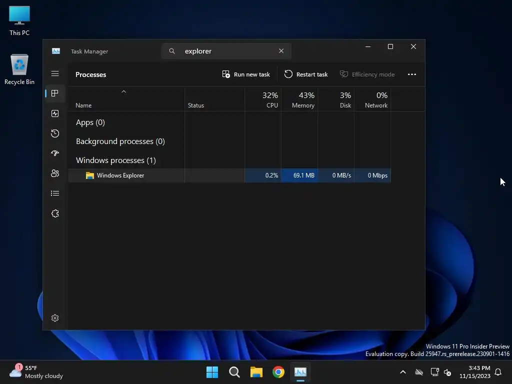Open the three-dot more options menu
This screenshot has height=384, width=512.
412,74
